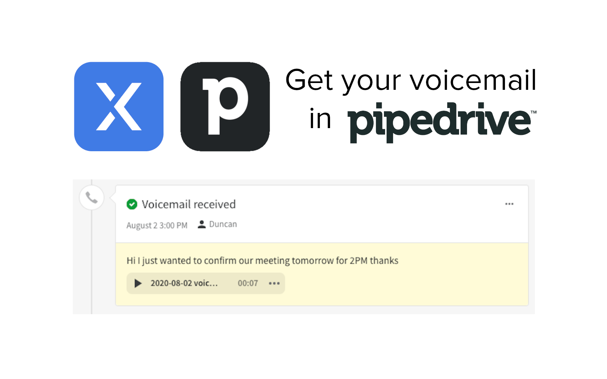
Task: Click the 00:07 audio duration label
Action: 248,283
